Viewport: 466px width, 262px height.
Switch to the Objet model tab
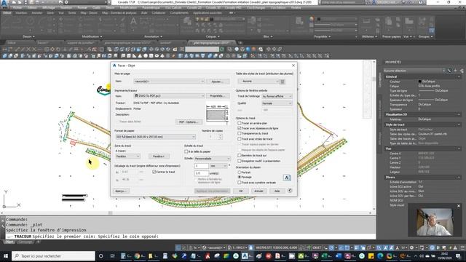point(9,242)
